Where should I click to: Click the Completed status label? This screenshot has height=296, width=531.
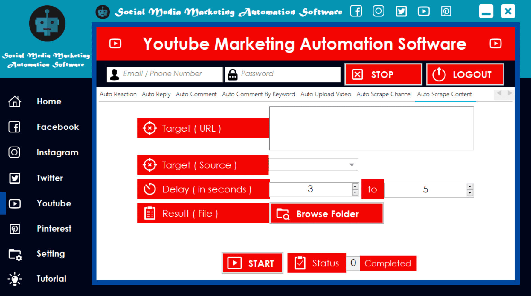[388, 263]
